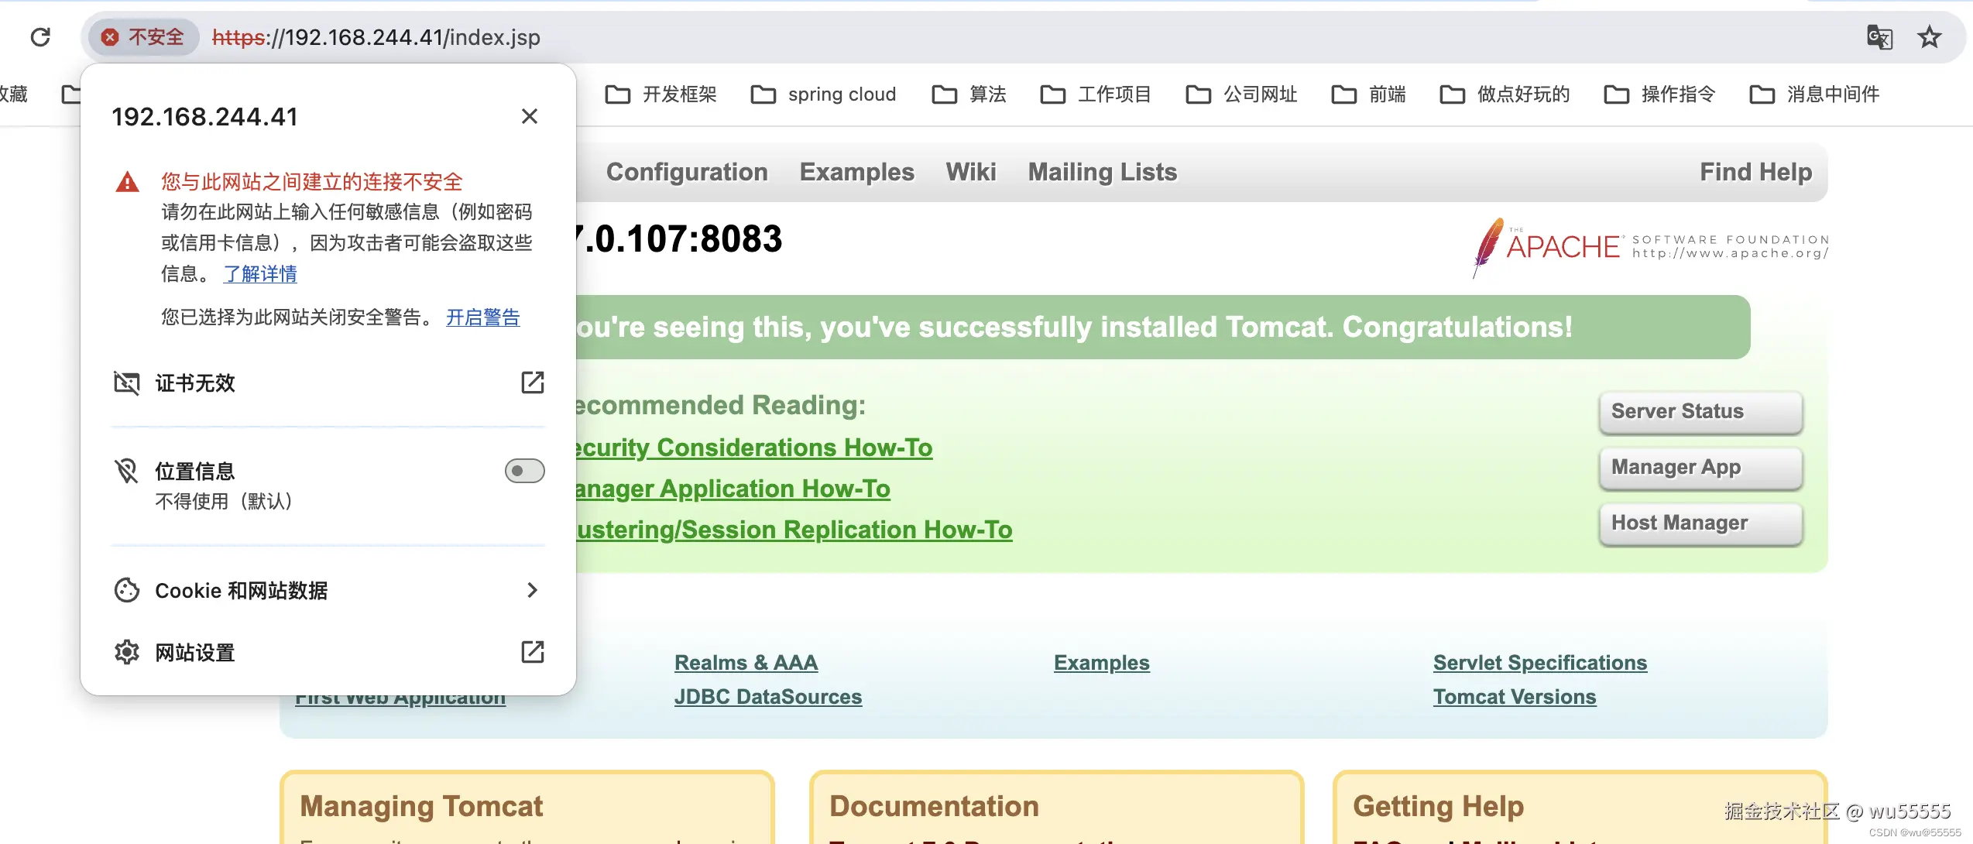Open certificate details via 证书无效 external icon
The width and height of the screenshot is (1973, 844).
point(533,383)
